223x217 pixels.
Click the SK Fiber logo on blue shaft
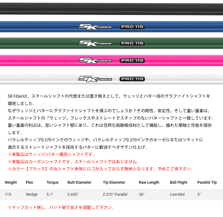(95, 27)
